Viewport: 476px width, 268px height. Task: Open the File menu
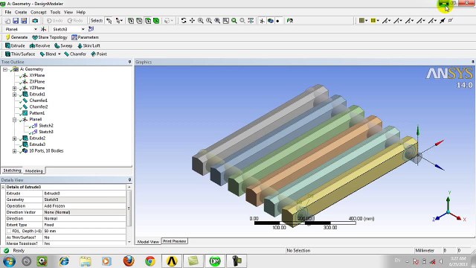coord(8,12)
